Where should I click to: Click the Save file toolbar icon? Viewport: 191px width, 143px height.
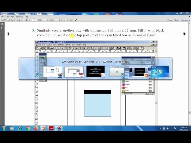[15, 20]
